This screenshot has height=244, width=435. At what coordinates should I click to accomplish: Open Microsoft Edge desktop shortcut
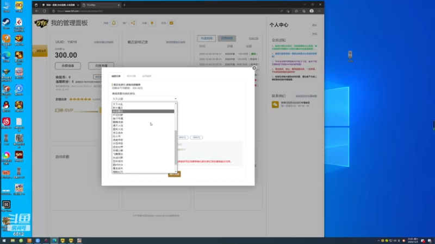[6, 55]
